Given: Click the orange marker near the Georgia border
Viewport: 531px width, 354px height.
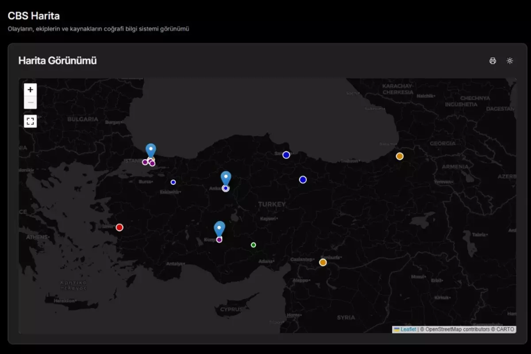Looking at the screenshot, I should pyautogui.click(x=400, y=156).
